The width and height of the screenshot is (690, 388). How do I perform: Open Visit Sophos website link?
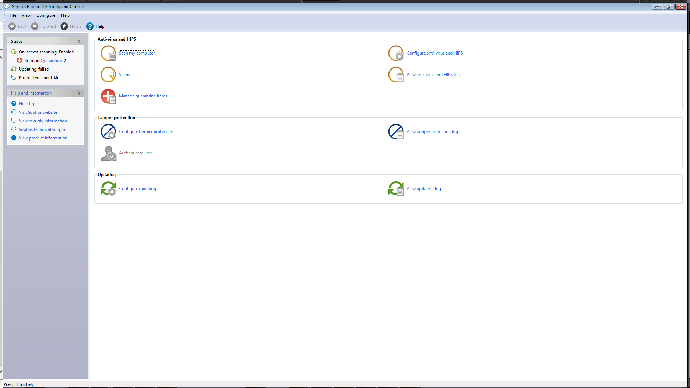[x=38, y=112]
